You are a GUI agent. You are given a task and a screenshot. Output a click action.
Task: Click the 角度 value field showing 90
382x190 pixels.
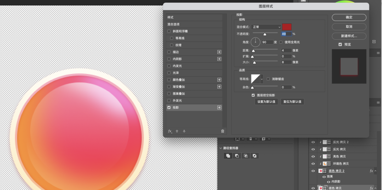click(x=267, y=42)
